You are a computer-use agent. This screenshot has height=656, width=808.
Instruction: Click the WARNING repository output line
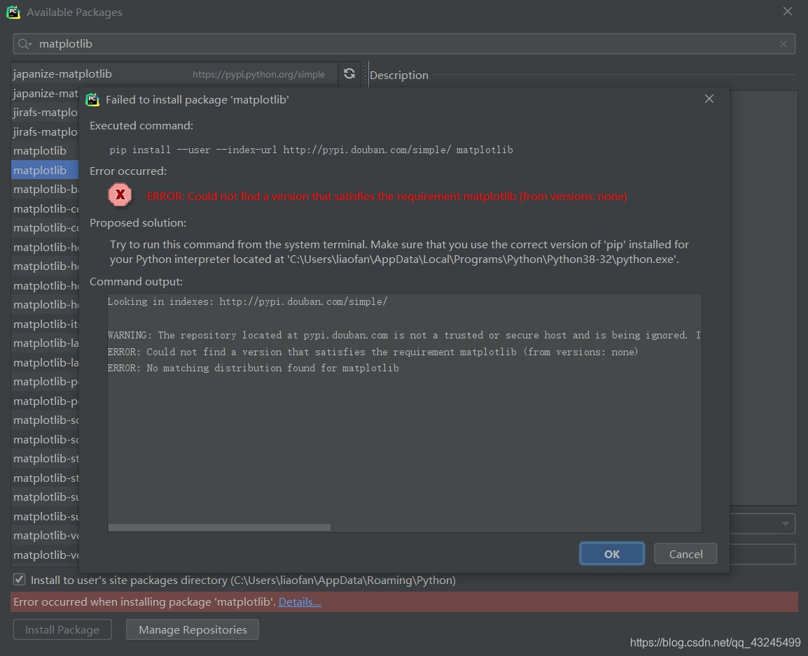[x=404, y=336]
